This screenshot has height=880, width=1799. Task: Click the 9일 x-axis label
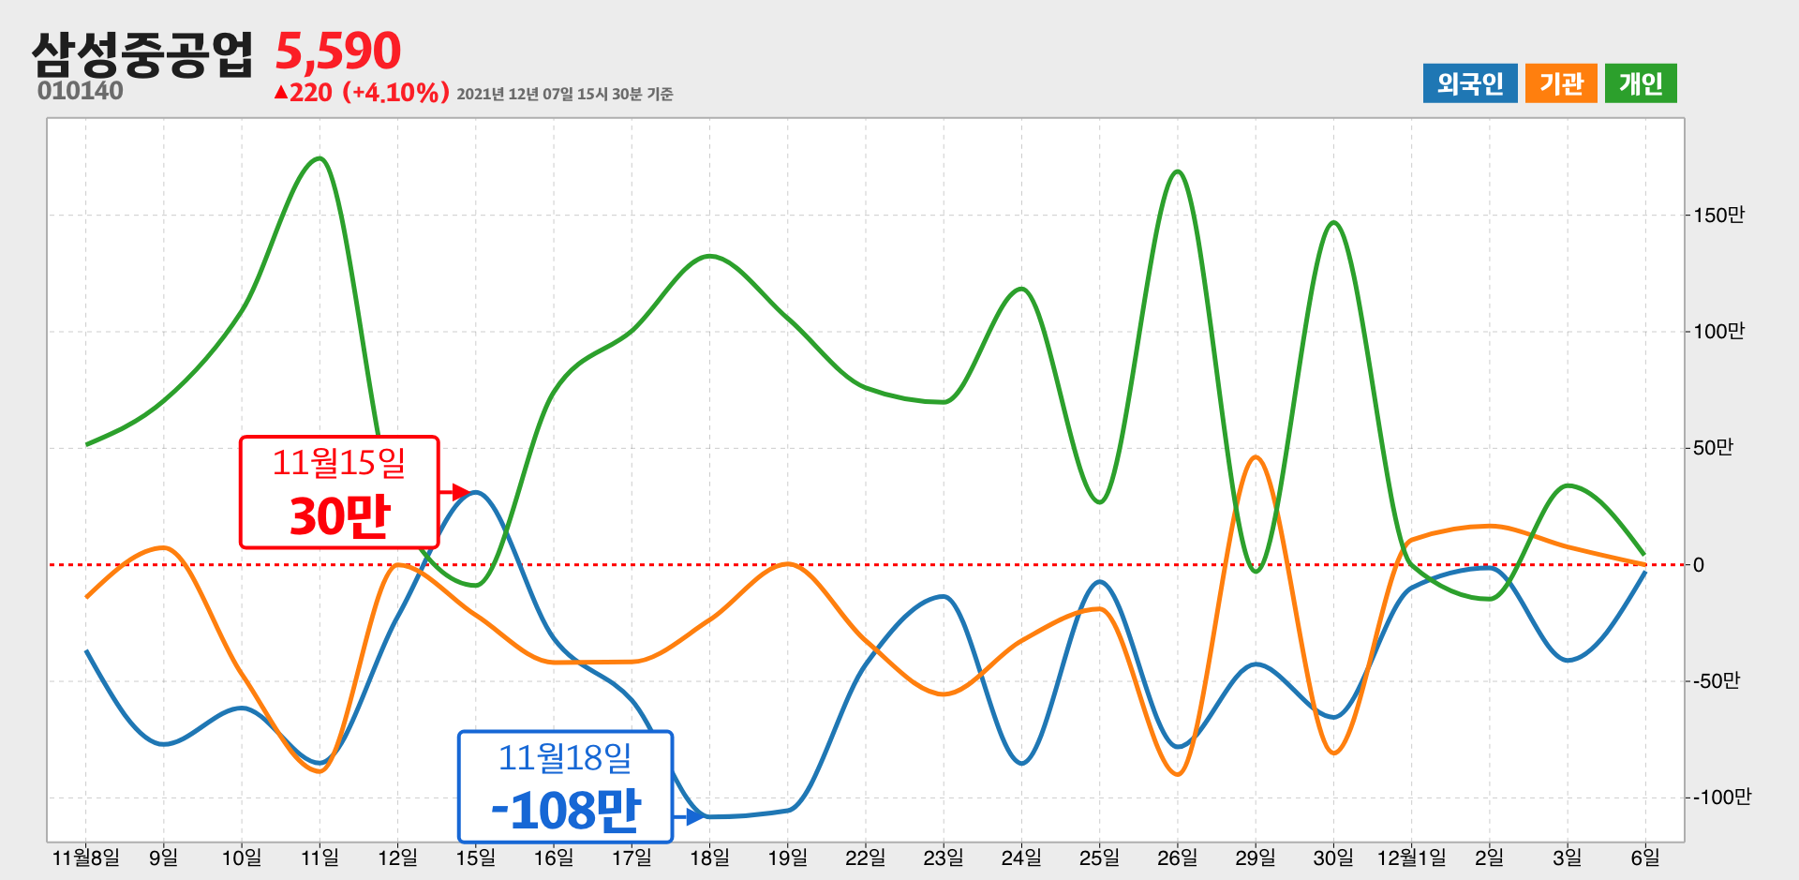(x=164, y=858)
